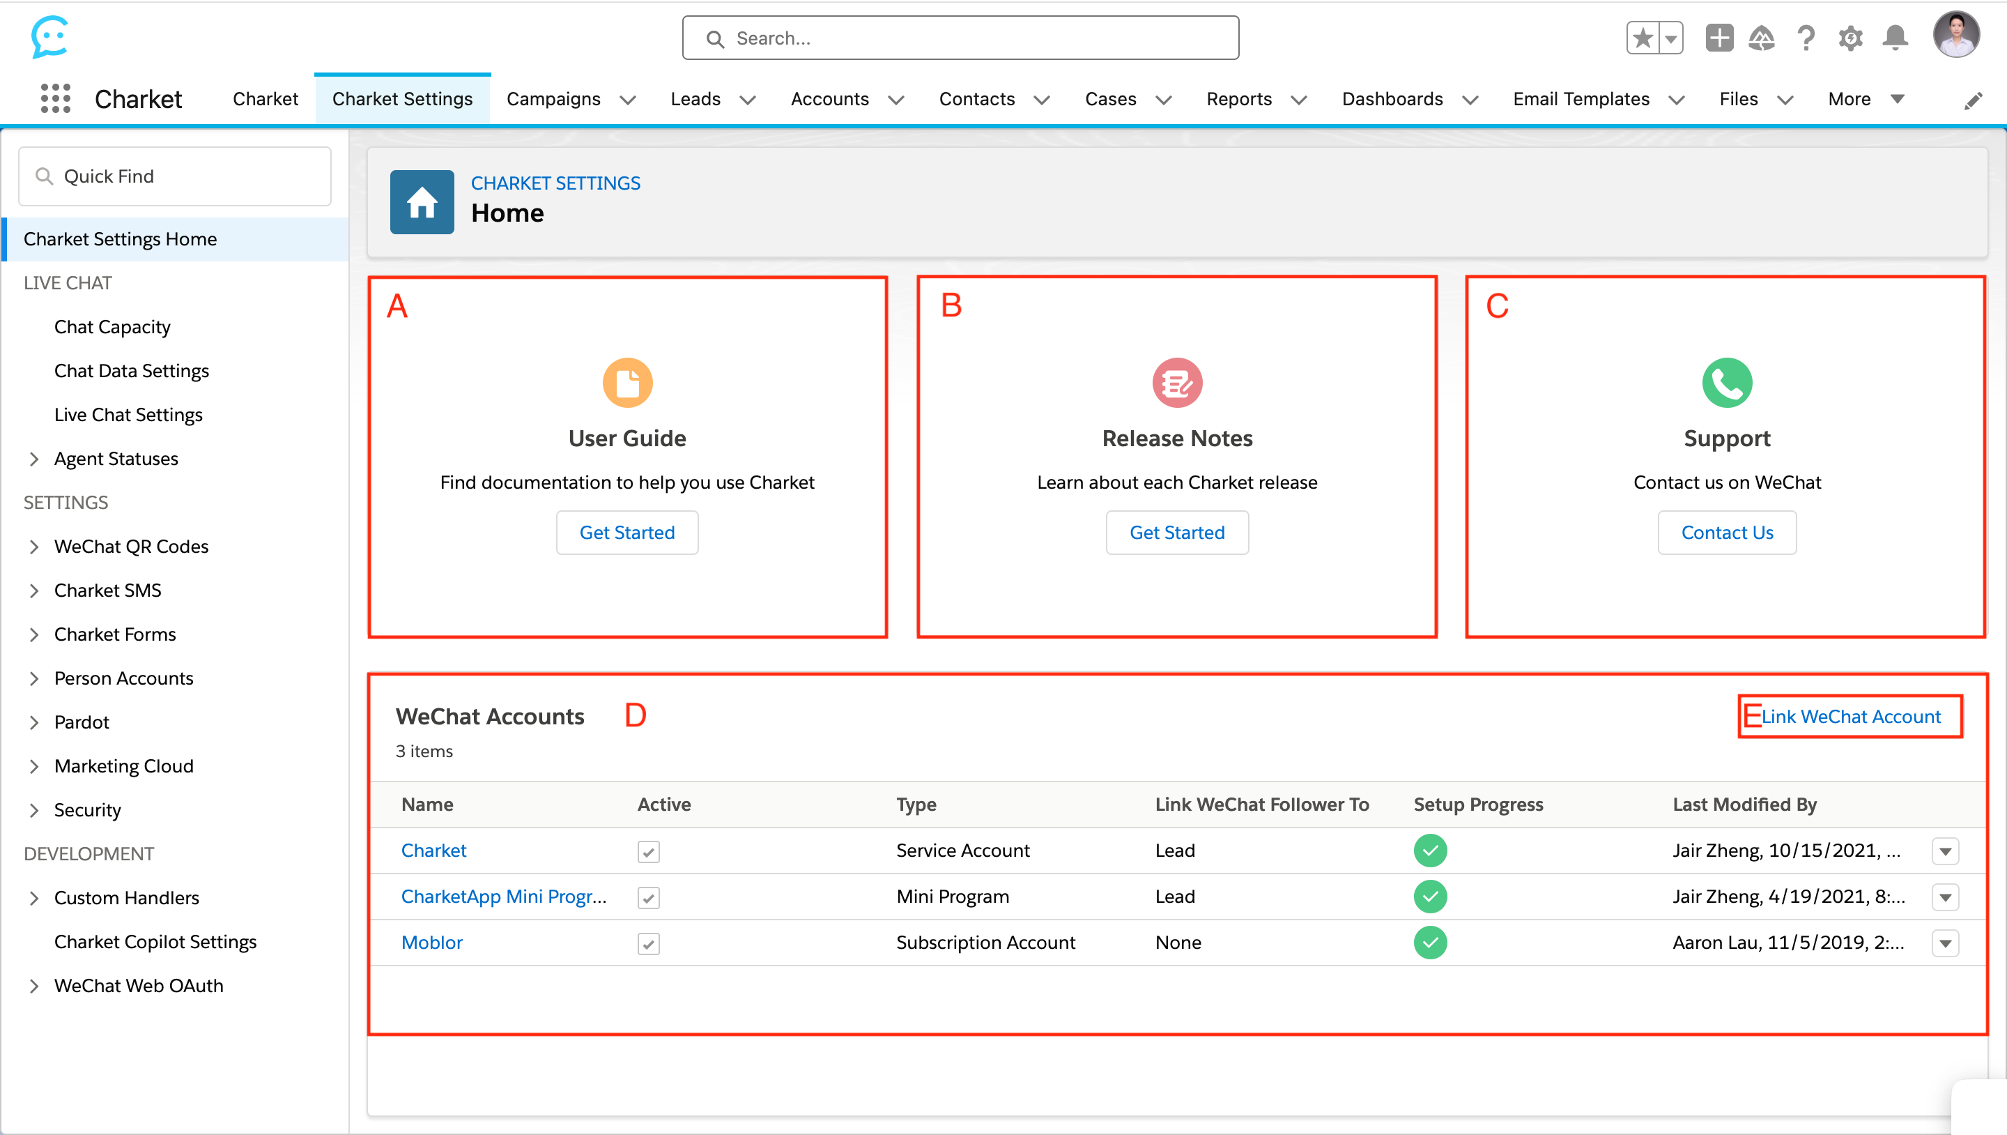Open row actions dropdown for Charket account

pyautogui.click(x=1946, y=851)
